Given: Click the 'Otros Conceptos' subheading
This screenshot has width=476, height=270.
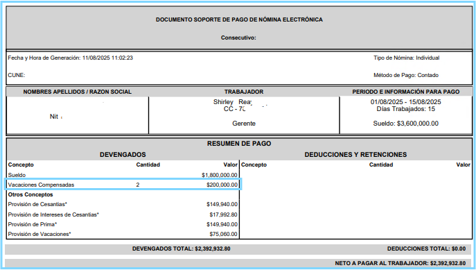Looking at the screenshot, I should (30, 194).
